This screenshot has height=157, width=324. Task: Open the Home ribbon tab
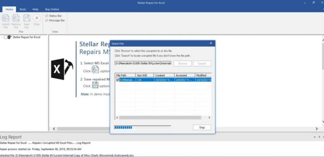pyautogui.click(x=9, y=9)
